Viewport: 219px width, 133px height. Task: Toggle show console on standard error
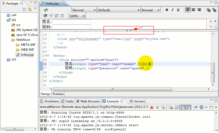(x=188, y=107)
